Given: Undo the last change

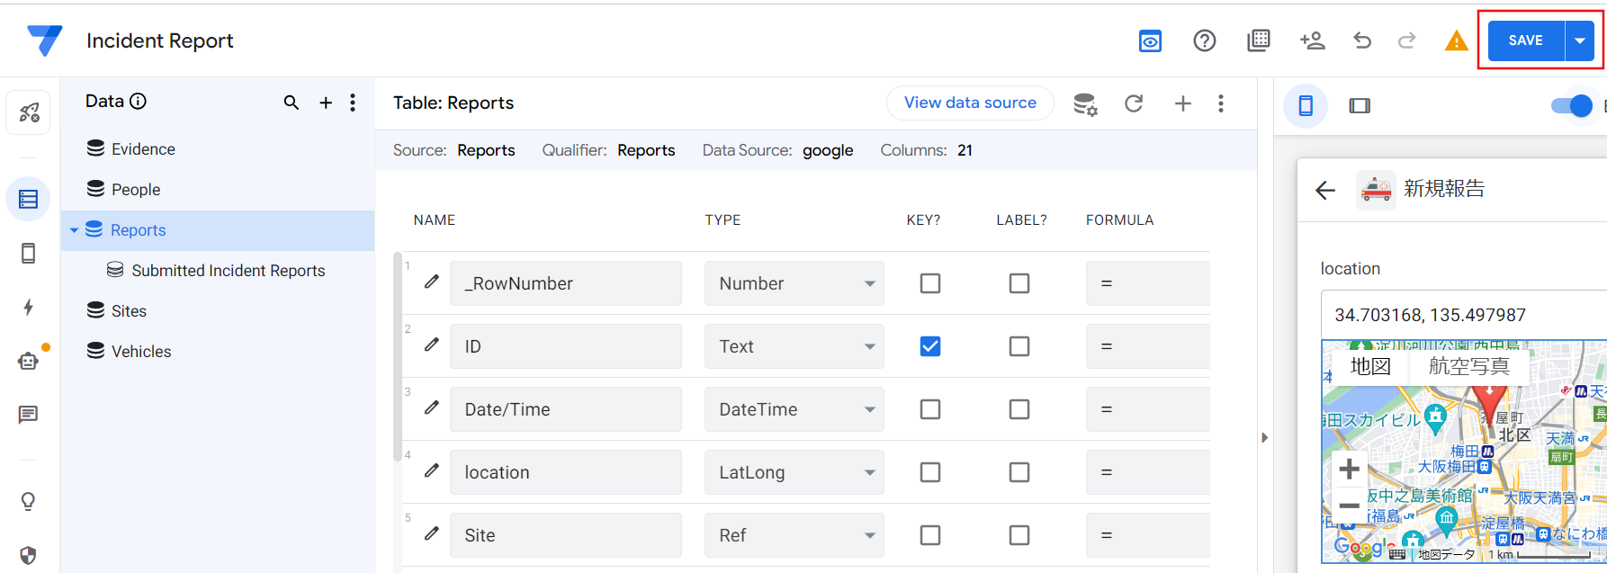Looking at the screenshot, I should pyautogui.click(x=1362, y=40).
